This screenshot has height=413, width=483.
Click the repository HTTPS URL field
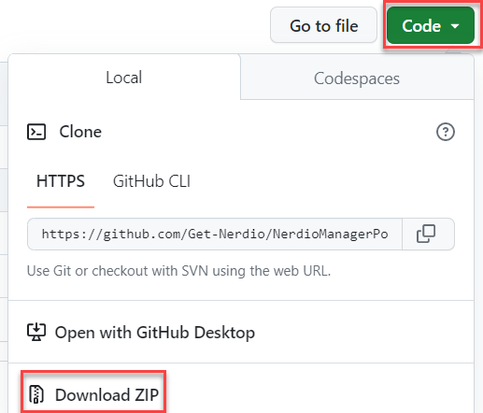click(x=215, y=234)
